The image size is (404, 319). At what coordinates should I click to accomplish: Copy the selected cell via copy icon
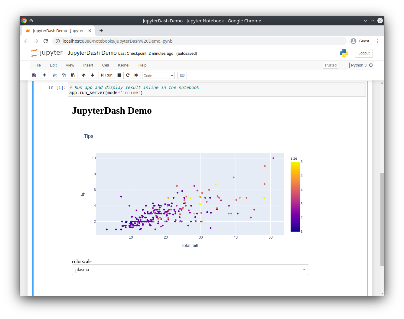tap(64, 75)
